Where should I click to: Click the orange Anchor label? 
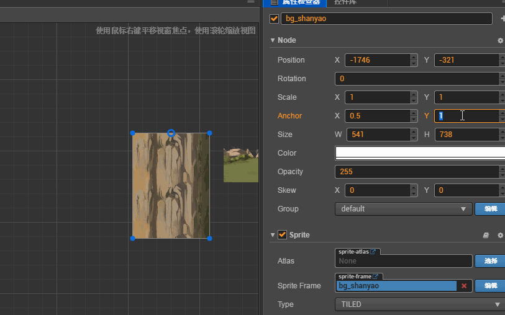click(x=290, y=116)
